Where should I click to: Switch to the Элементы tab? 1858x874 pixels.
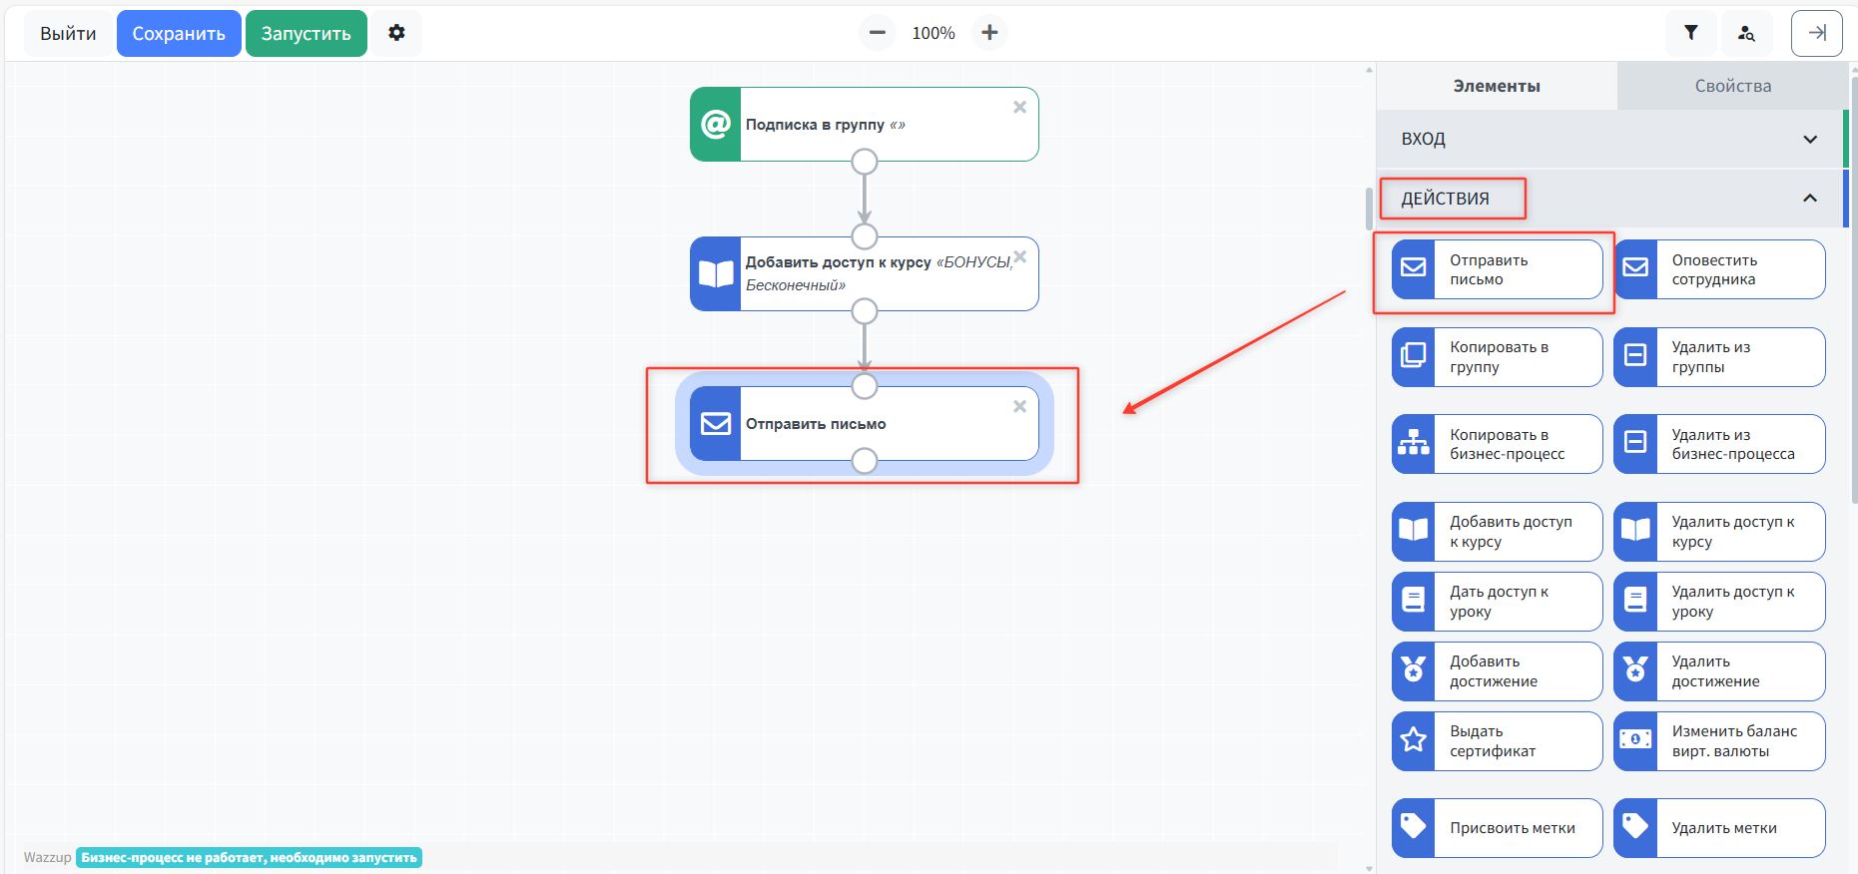[x=1496, y=86]
